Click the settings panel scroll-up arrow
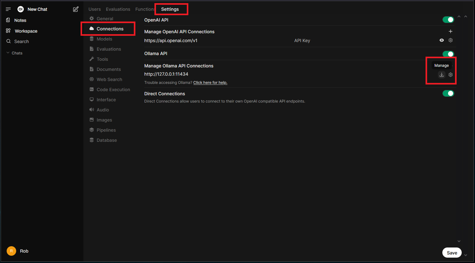Screen dimensions: 475x263 tap(459, 17)
